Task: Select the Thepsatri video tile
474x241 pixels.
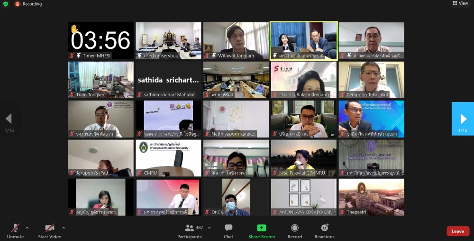Action: point(371,197)
